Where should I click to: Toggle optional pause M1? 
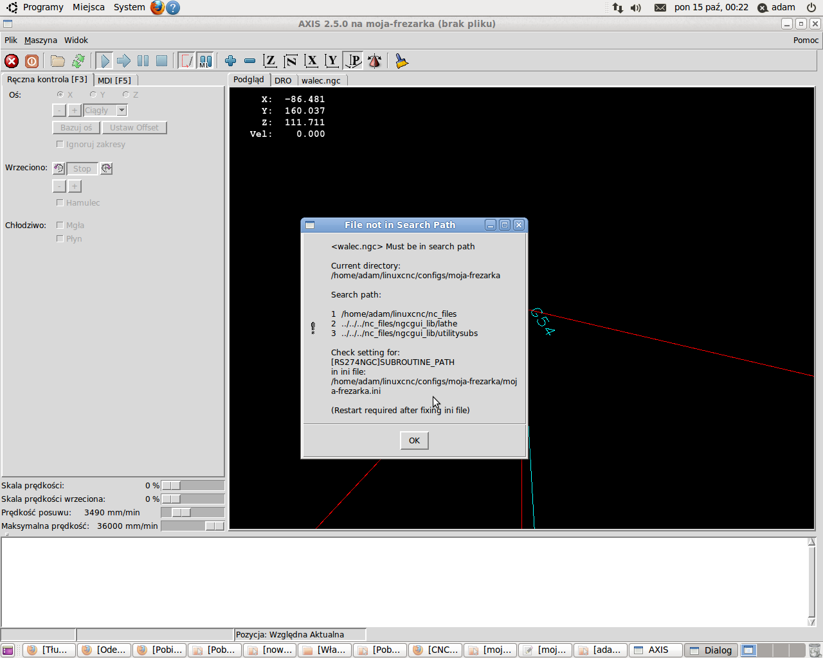tap(205, 61)
